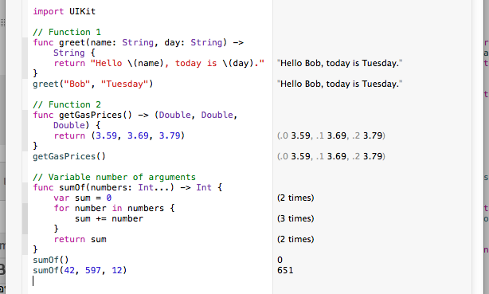Select the "(3 times)" result entry
Image resolution: width=489 pixels, height=294 pixels.
295,218
